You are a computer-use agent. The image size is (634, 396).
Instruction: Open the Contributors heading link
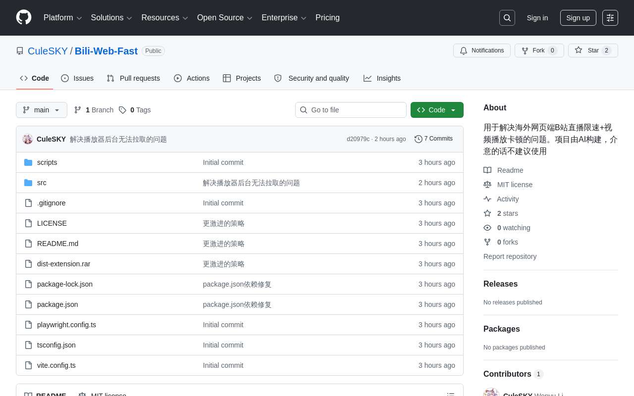coord(514,374)
